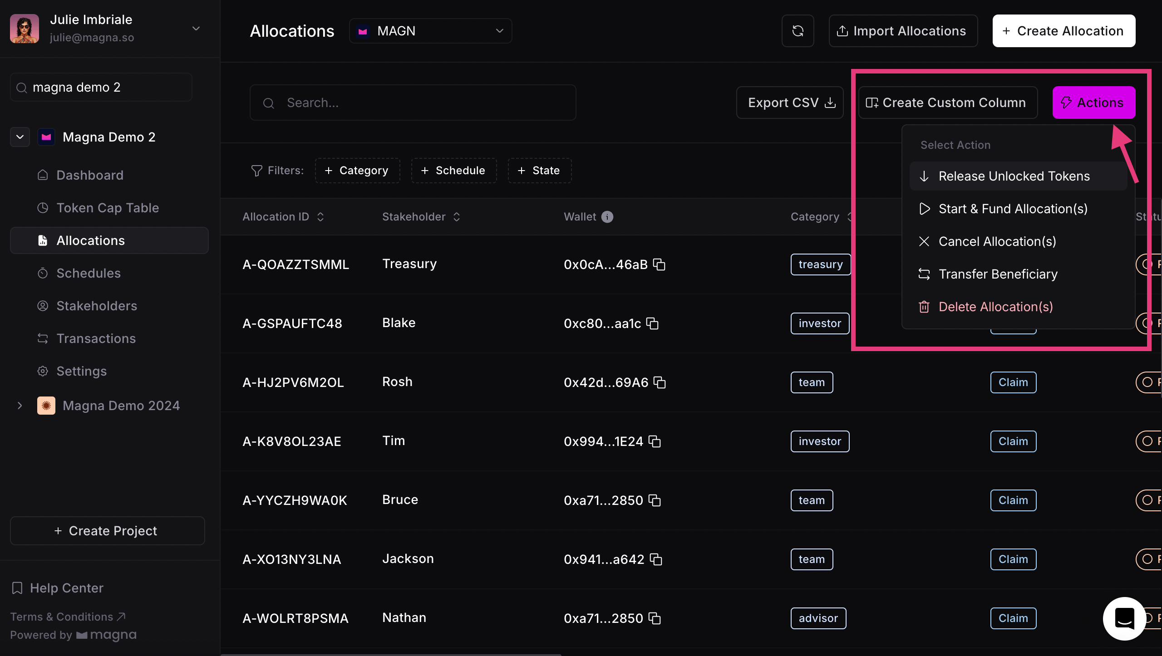1162x656 pixels.
Task: Click the project search field 'magna demo 2'
Action: click(101, 87)
